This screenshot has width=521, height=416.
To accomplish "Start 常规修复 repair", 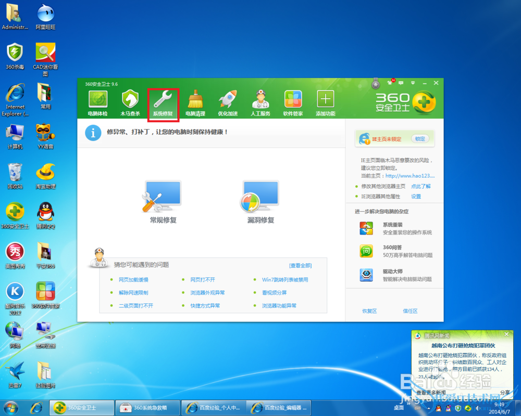I will [163, 202].
